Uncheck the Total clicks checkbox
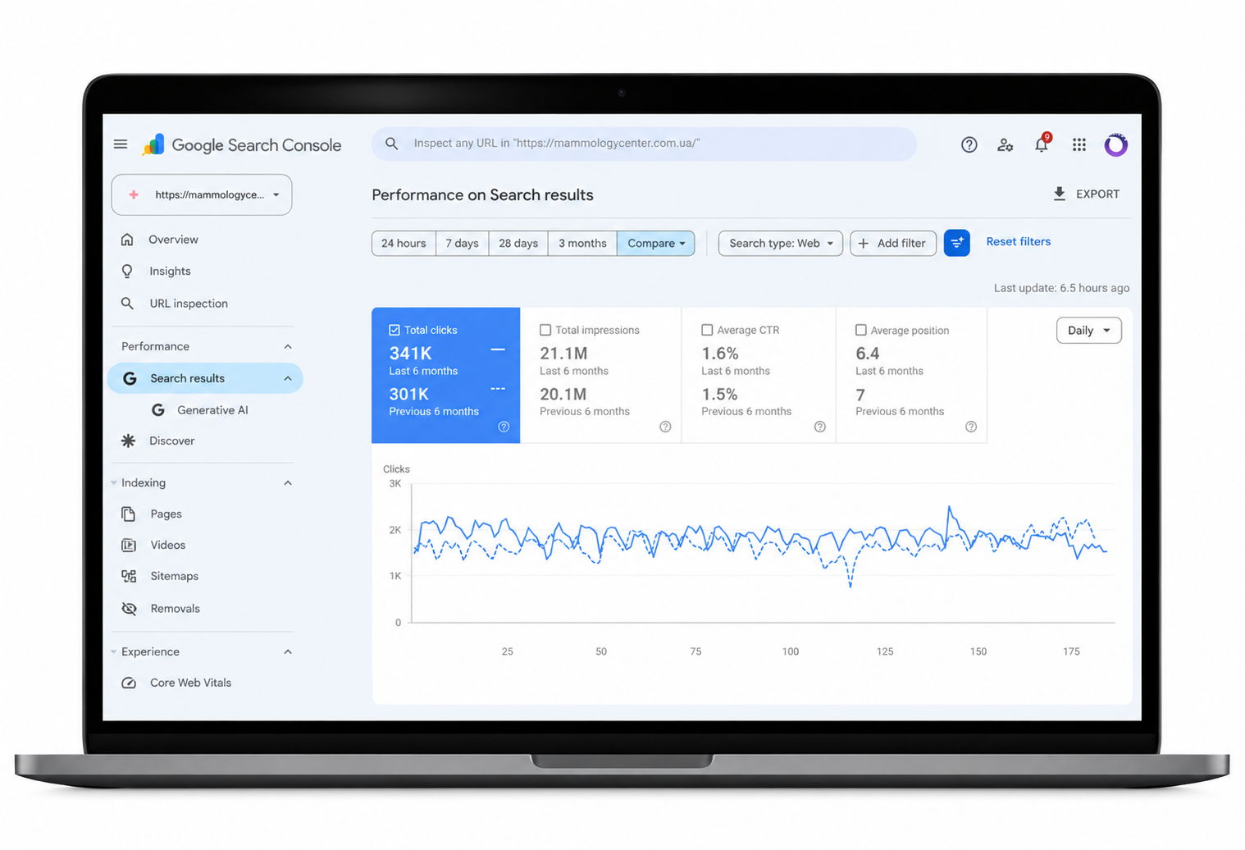Image resolution: width=1245 pixels, height=850 pixels. (394, 330)
